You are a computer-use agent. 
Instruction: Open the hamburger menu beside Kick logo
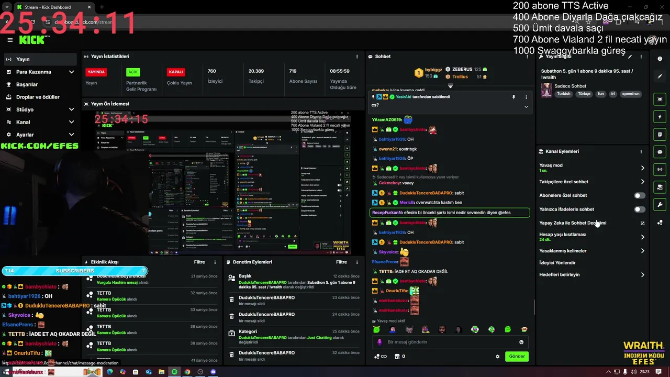coord(10,40)
